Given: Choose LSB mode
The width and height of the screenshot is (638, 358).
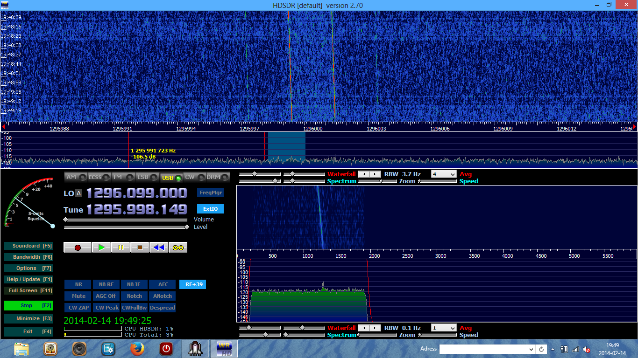Looking at the screenshot, I should [147, 177].
